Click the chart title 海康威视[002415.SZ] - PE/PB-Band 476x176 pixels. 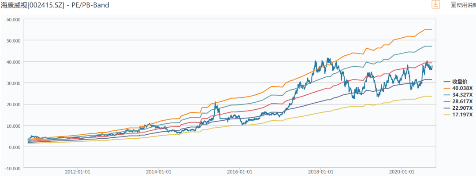(55, 5)
